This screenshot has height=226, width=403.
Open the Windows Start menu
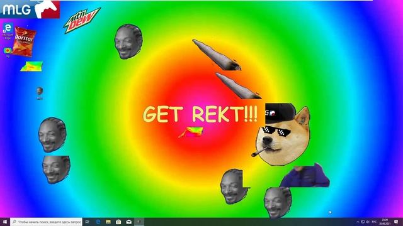(x=5, y=222)
